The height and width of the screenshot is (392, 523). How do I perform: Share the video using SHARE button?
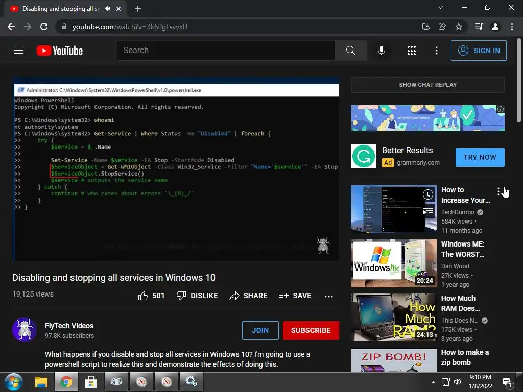[x=249, y=296]
